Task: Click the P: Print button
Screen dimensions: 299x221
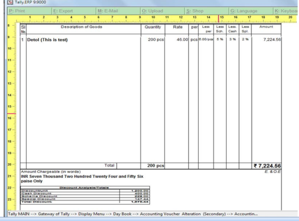Action: [29, 11]
